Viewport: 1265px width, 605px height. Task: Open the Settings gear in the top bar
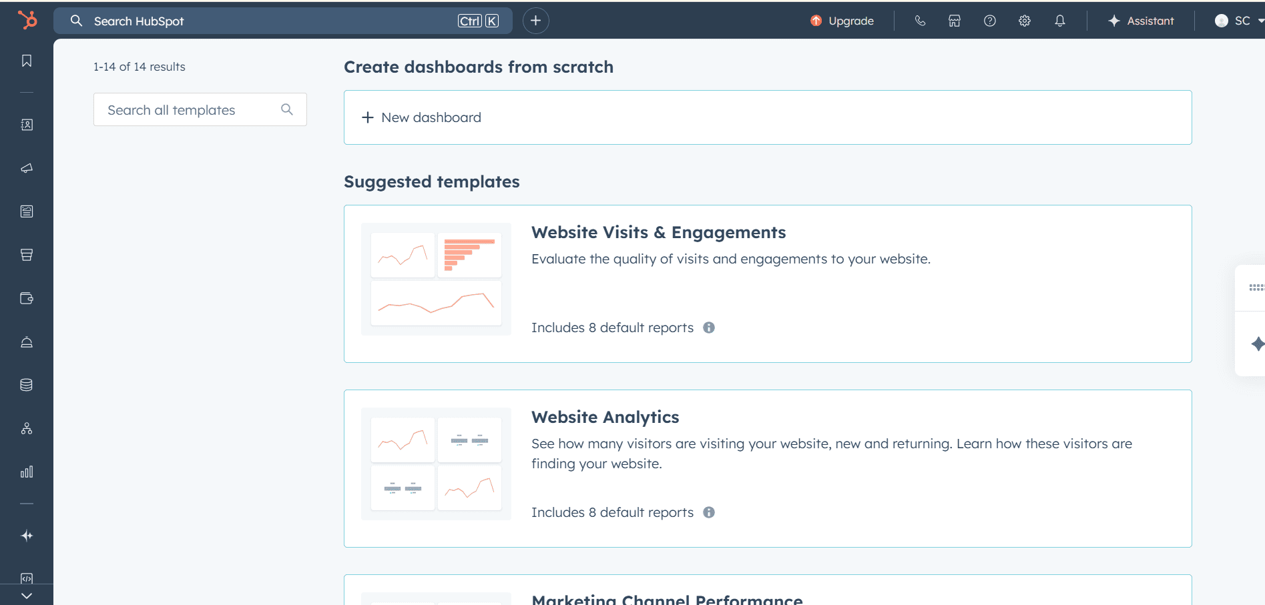point(1024,21)
